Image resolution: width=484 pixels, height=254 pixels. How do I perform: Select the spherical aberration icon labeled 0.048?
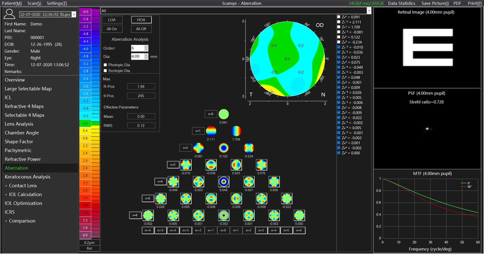(223, 182)
